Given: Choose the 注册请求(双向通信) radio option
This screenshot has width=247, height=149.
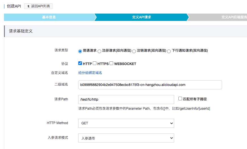Looking at the screenshot, I should pos(99,51).
